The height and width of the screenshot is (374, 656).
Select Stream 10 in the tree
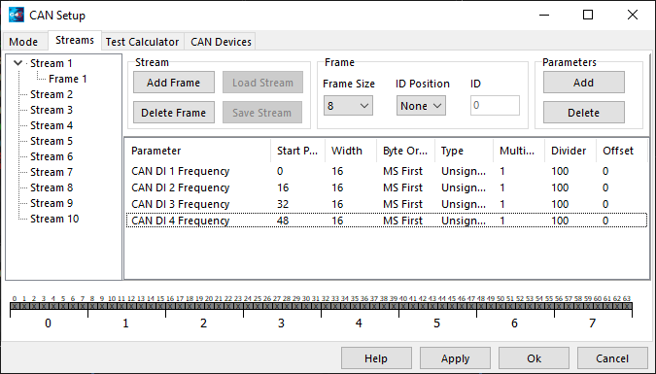coord(54,219)
